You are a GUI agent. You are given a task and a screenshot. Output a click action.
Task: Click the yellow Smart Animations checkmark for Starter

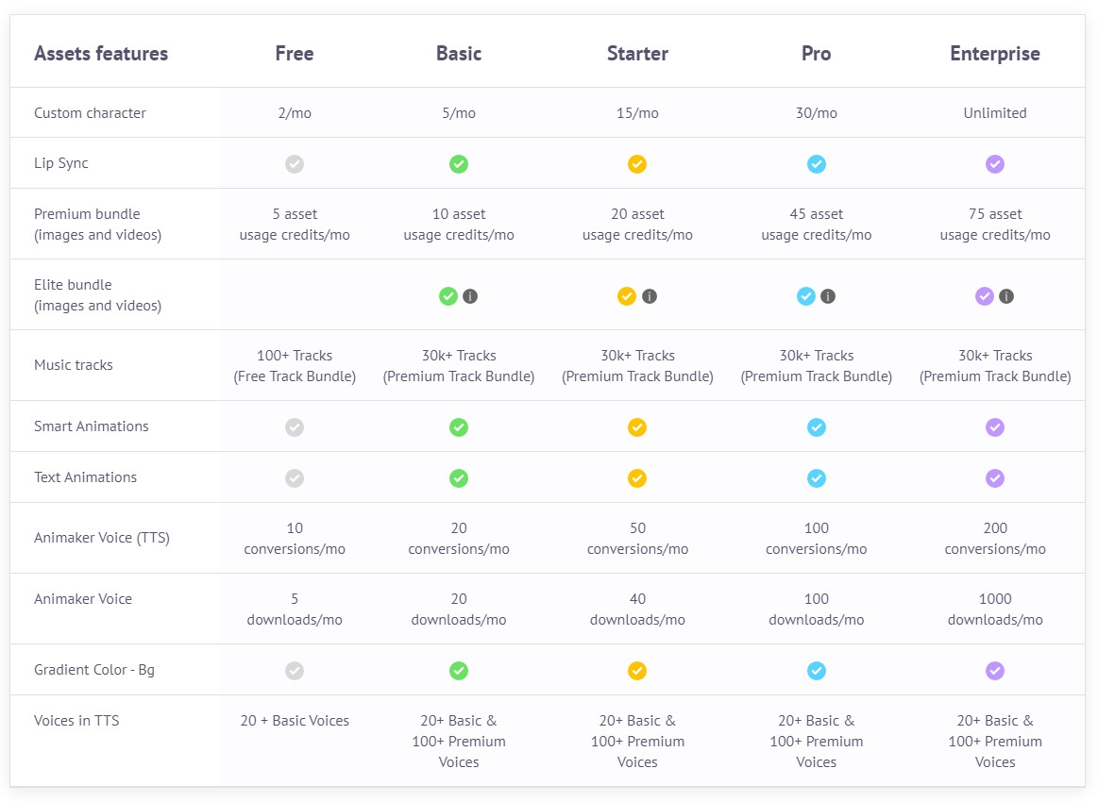pos(637,427)
